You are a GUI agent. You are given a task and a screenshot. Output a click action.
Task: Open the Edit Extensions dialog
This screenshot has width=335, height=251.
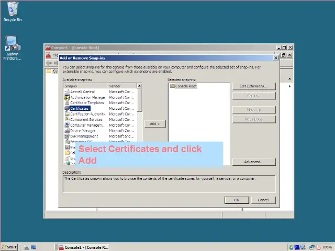tap(253, 86)
